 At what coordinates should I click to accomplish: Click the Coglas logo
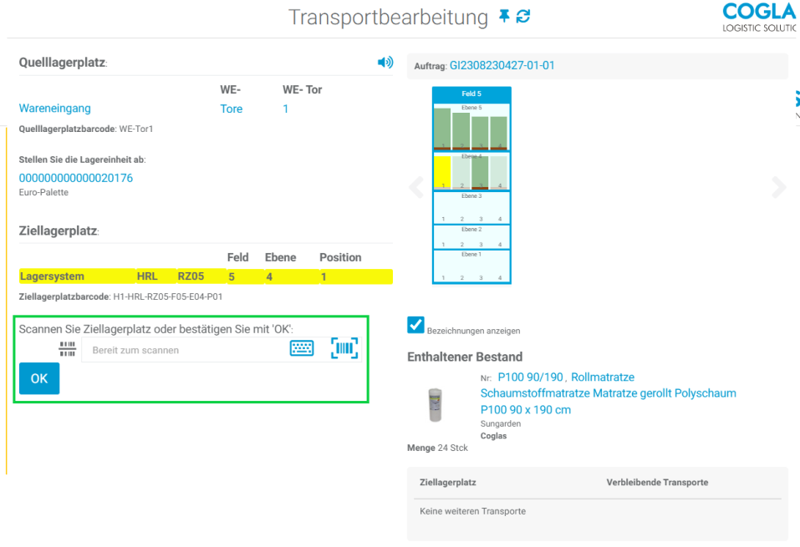pos(758,17)
